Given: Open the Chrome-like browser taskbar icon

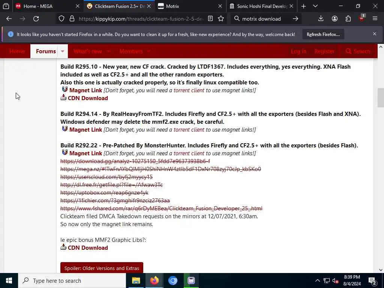Looking at the screenshot, I should 172,280.
